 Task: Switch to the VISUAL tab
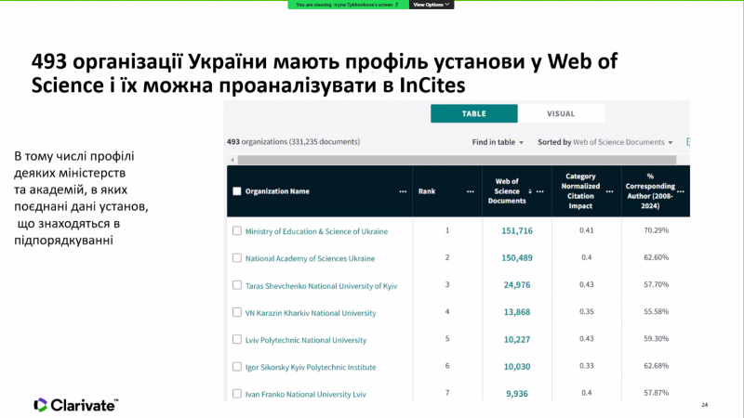pyautogui.click(x=561, y=113)
